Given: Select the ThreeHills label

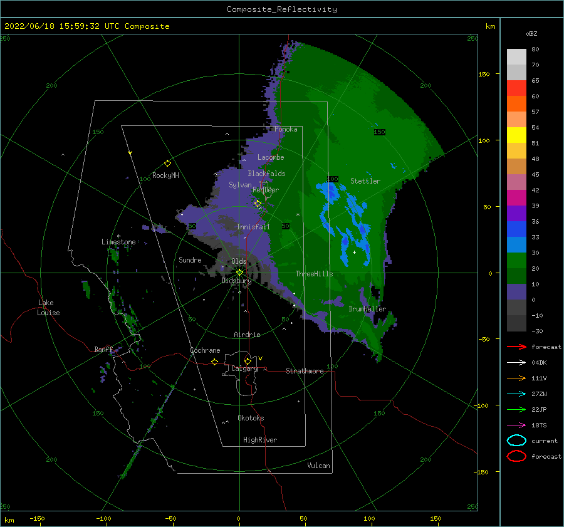Looking at the screenshot, I should [x=314, y=274].
